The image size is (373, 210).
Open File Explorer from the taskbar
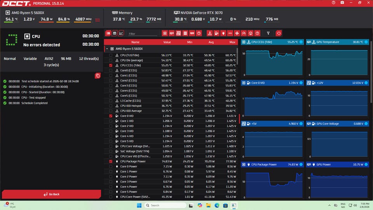tap(208, 205)
